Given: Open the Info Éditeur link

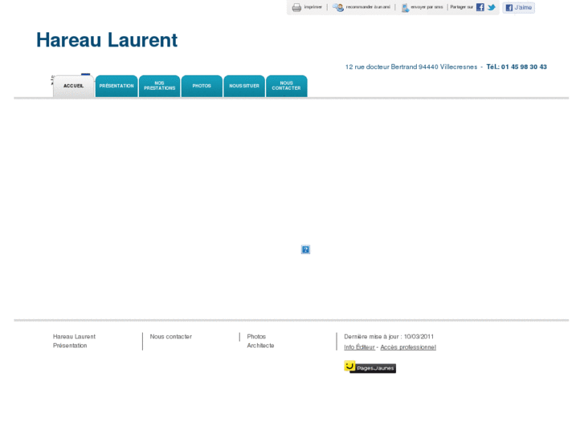Looking at the screenshot, I should (359, 347).
